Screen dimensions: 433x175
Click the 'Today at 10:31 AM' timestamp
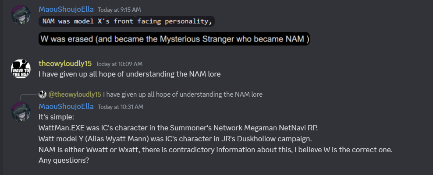[x=120, y=107]
